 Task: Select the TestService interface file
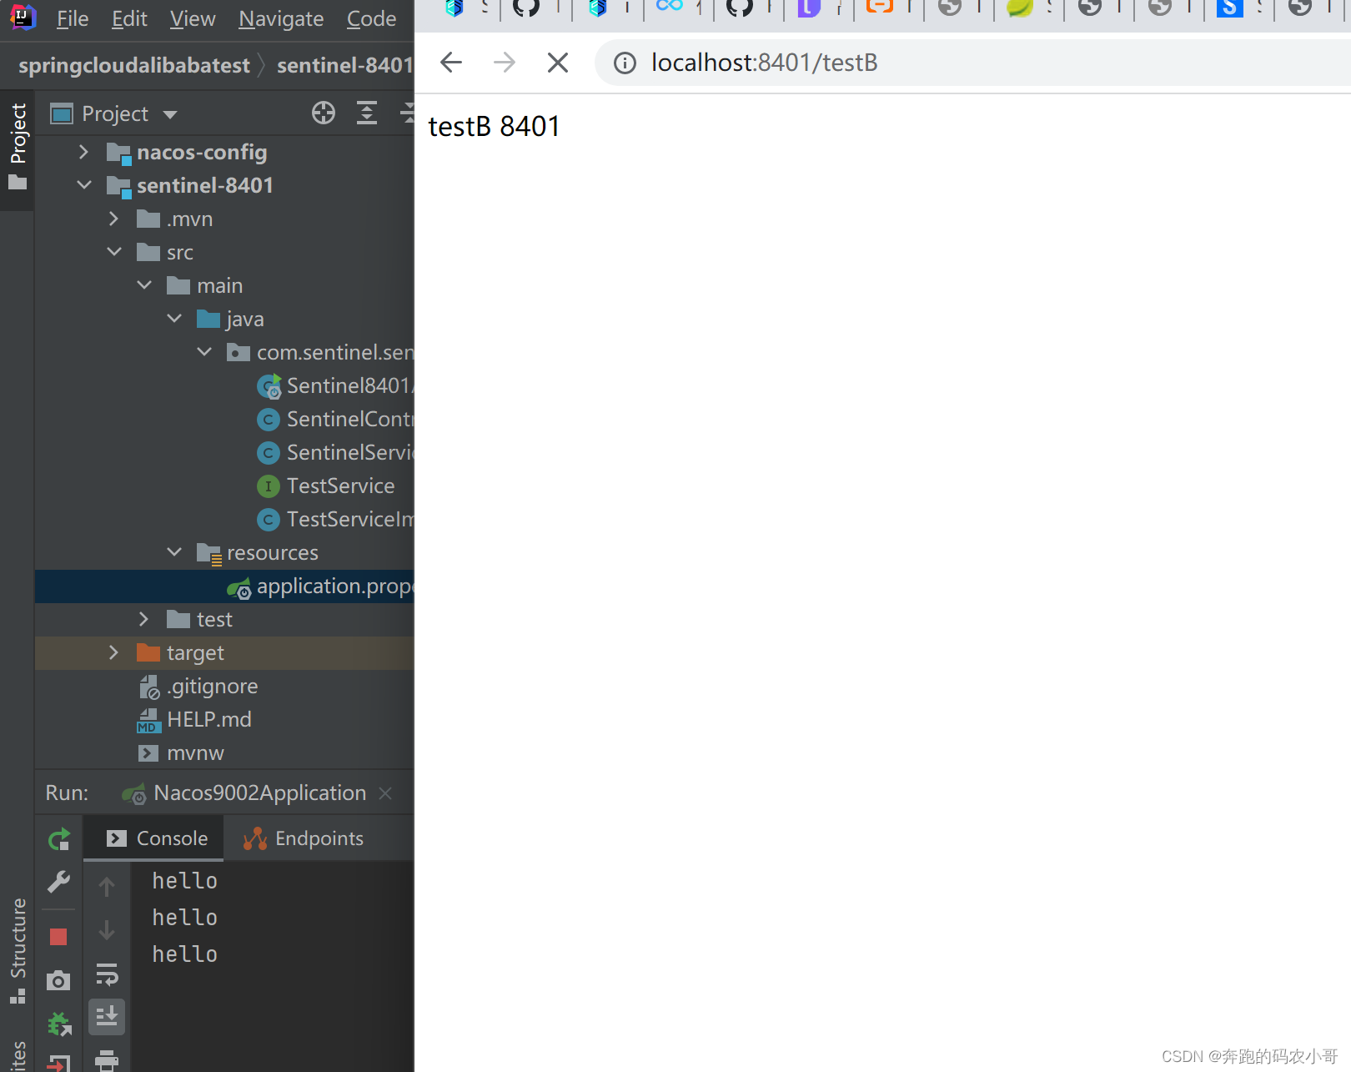point(326,486)
